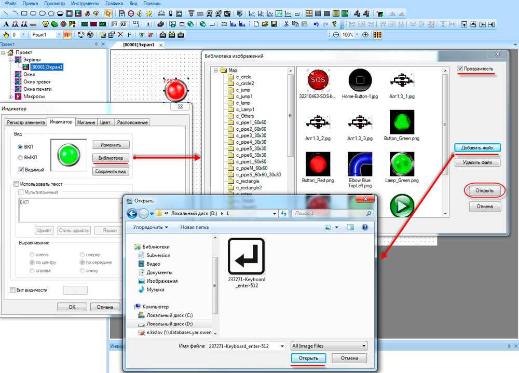Screen dimensions: 519x373
Task: Click the scissors cut icon
Action: pos(286,24)
